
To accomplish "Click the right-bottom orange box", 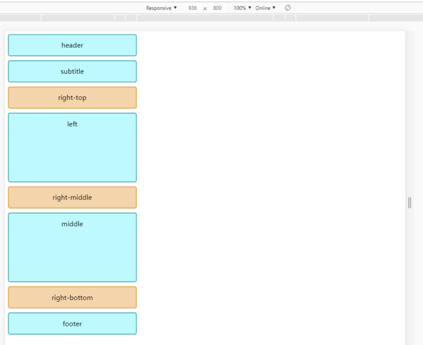I will (72, 297).
